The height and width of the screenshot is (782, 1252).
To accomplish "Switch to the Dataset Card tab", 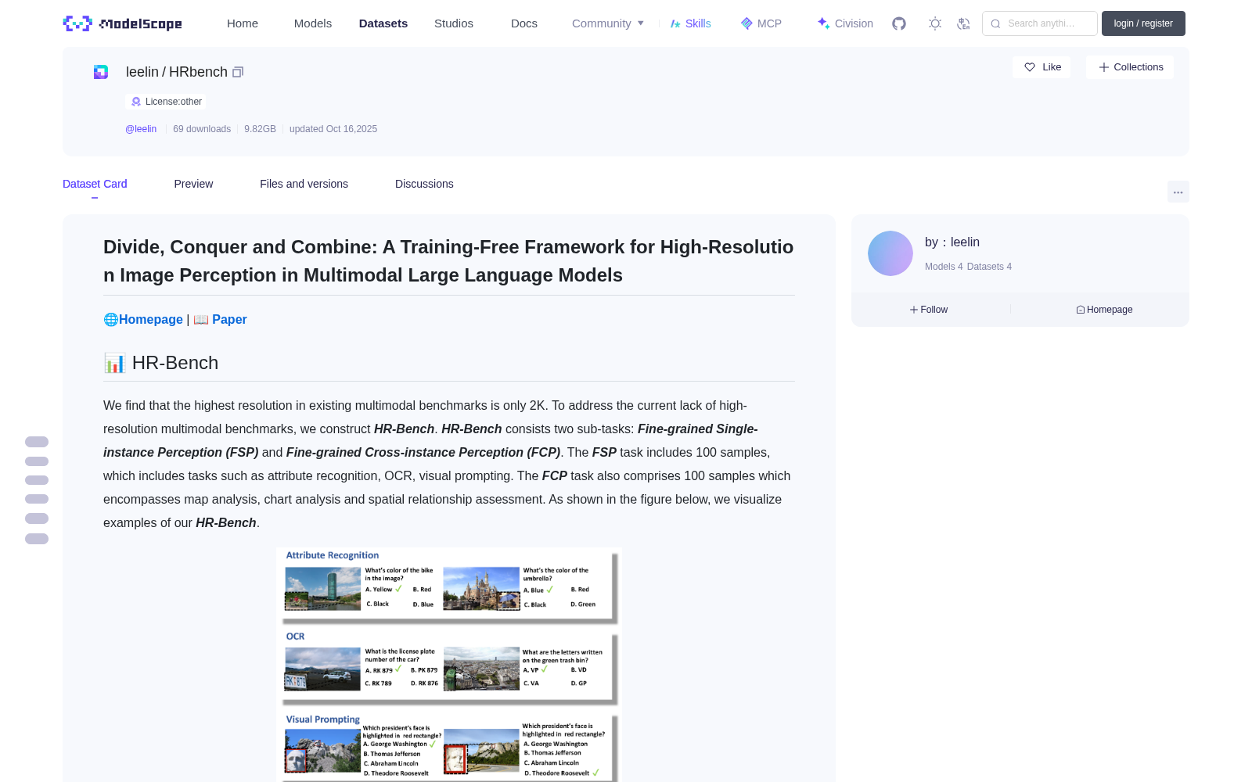I will coord(95,184).
